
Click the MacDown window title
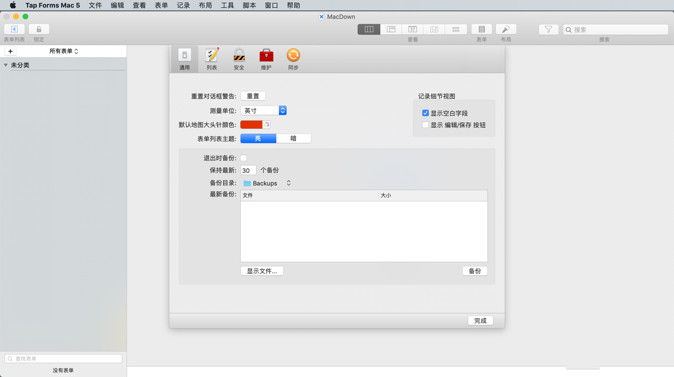[x=341, y=16]
